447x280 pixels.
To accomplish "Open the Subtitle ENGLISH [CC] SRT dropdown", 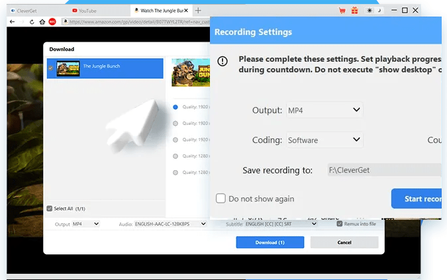I will click(281, 224).
